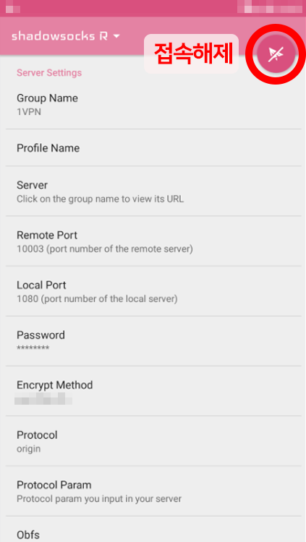The height and width of the screenshot is (542, 306).
Task: Open the Protocol origin selector
Action: (x=153, y=441)
